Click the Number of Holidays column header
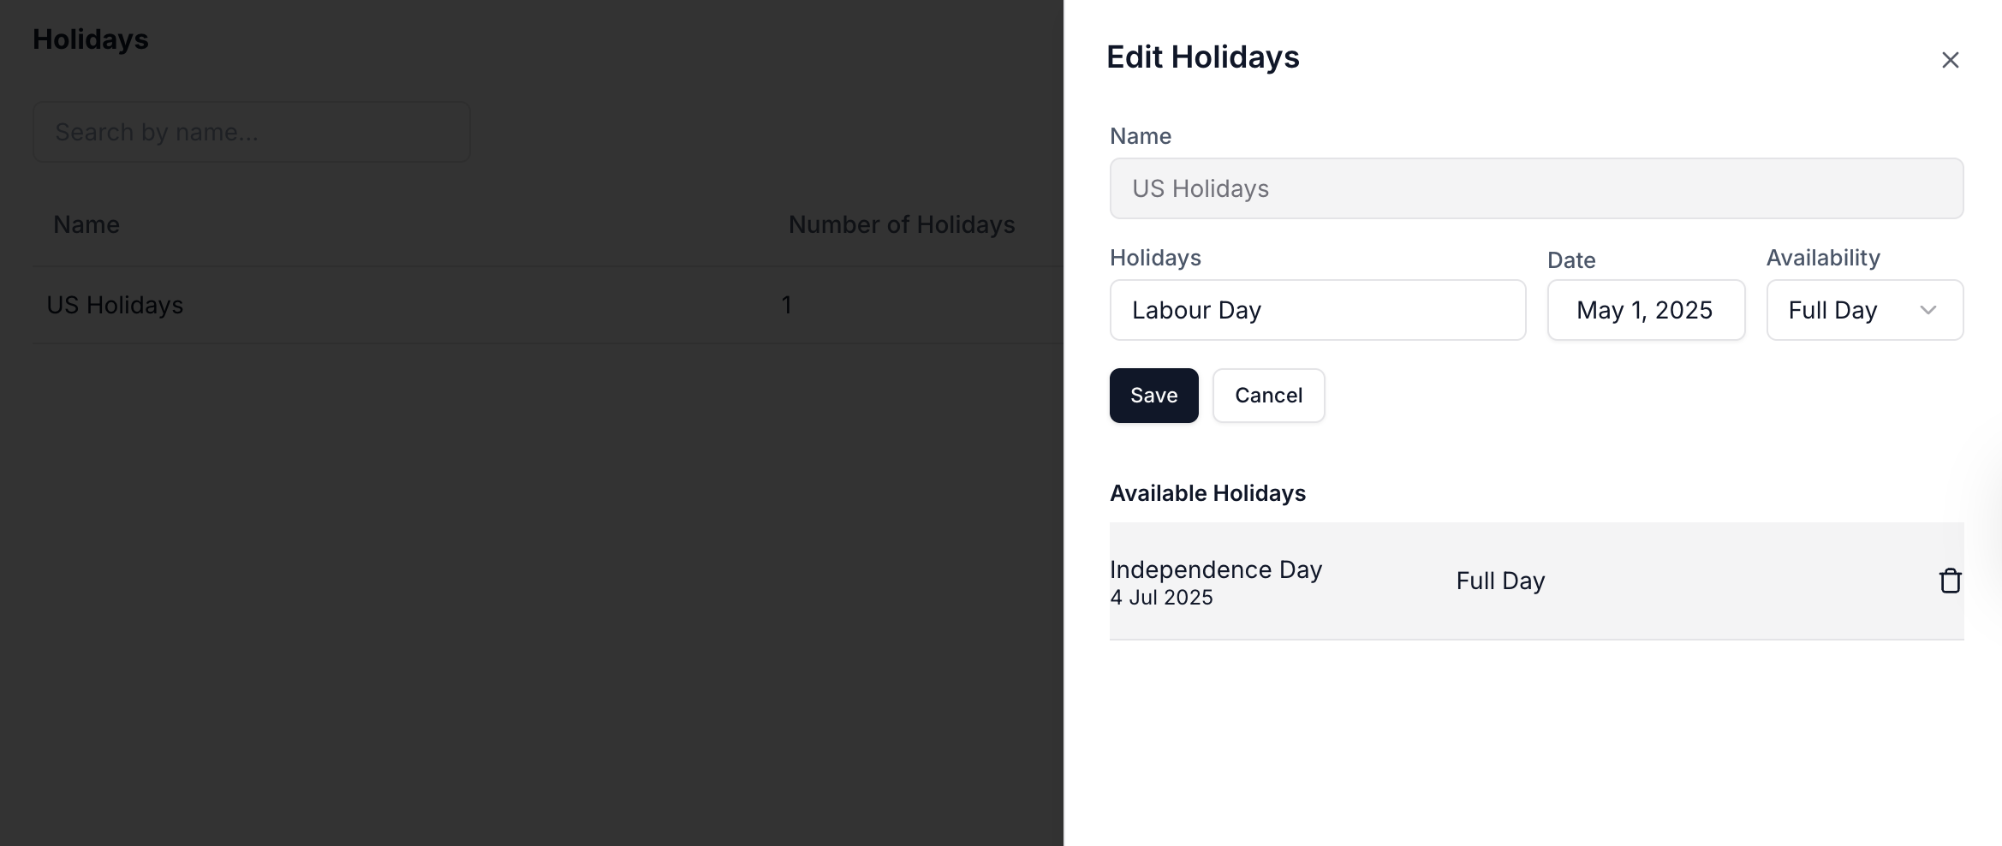The image size is (2002, 846). 902,224
